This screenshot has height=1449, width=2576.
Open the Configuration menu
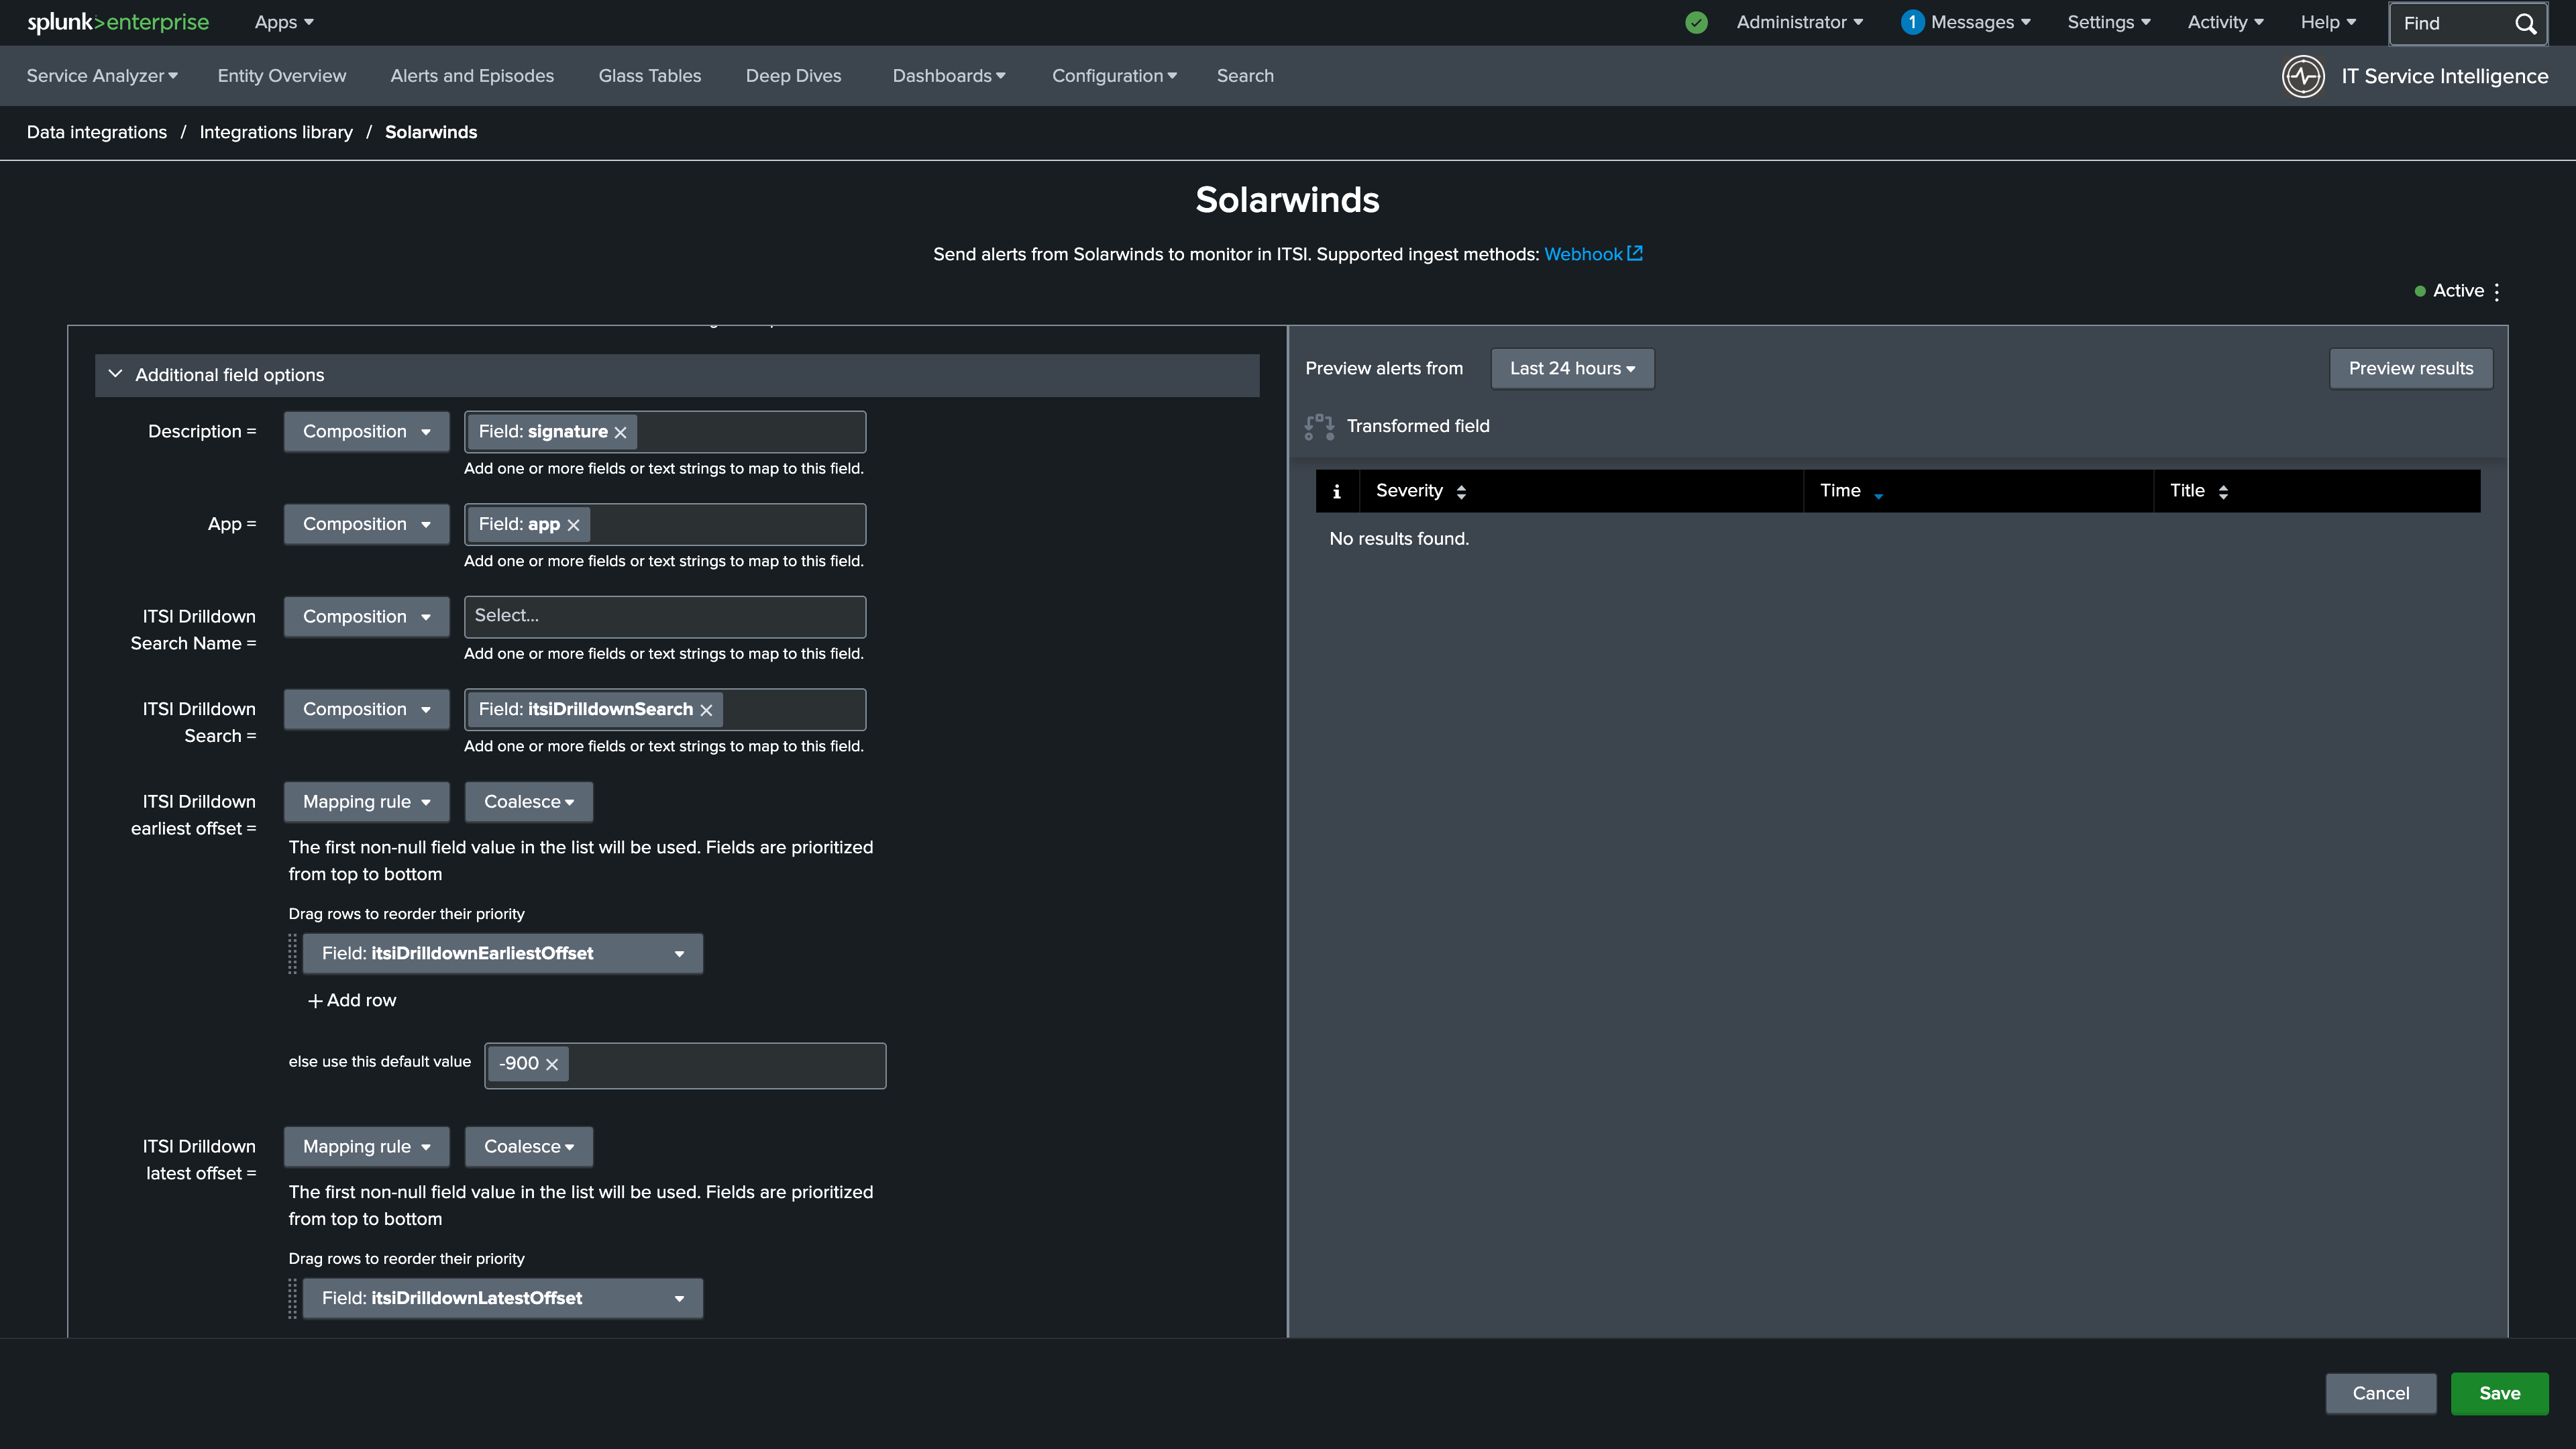point(1114,76)
